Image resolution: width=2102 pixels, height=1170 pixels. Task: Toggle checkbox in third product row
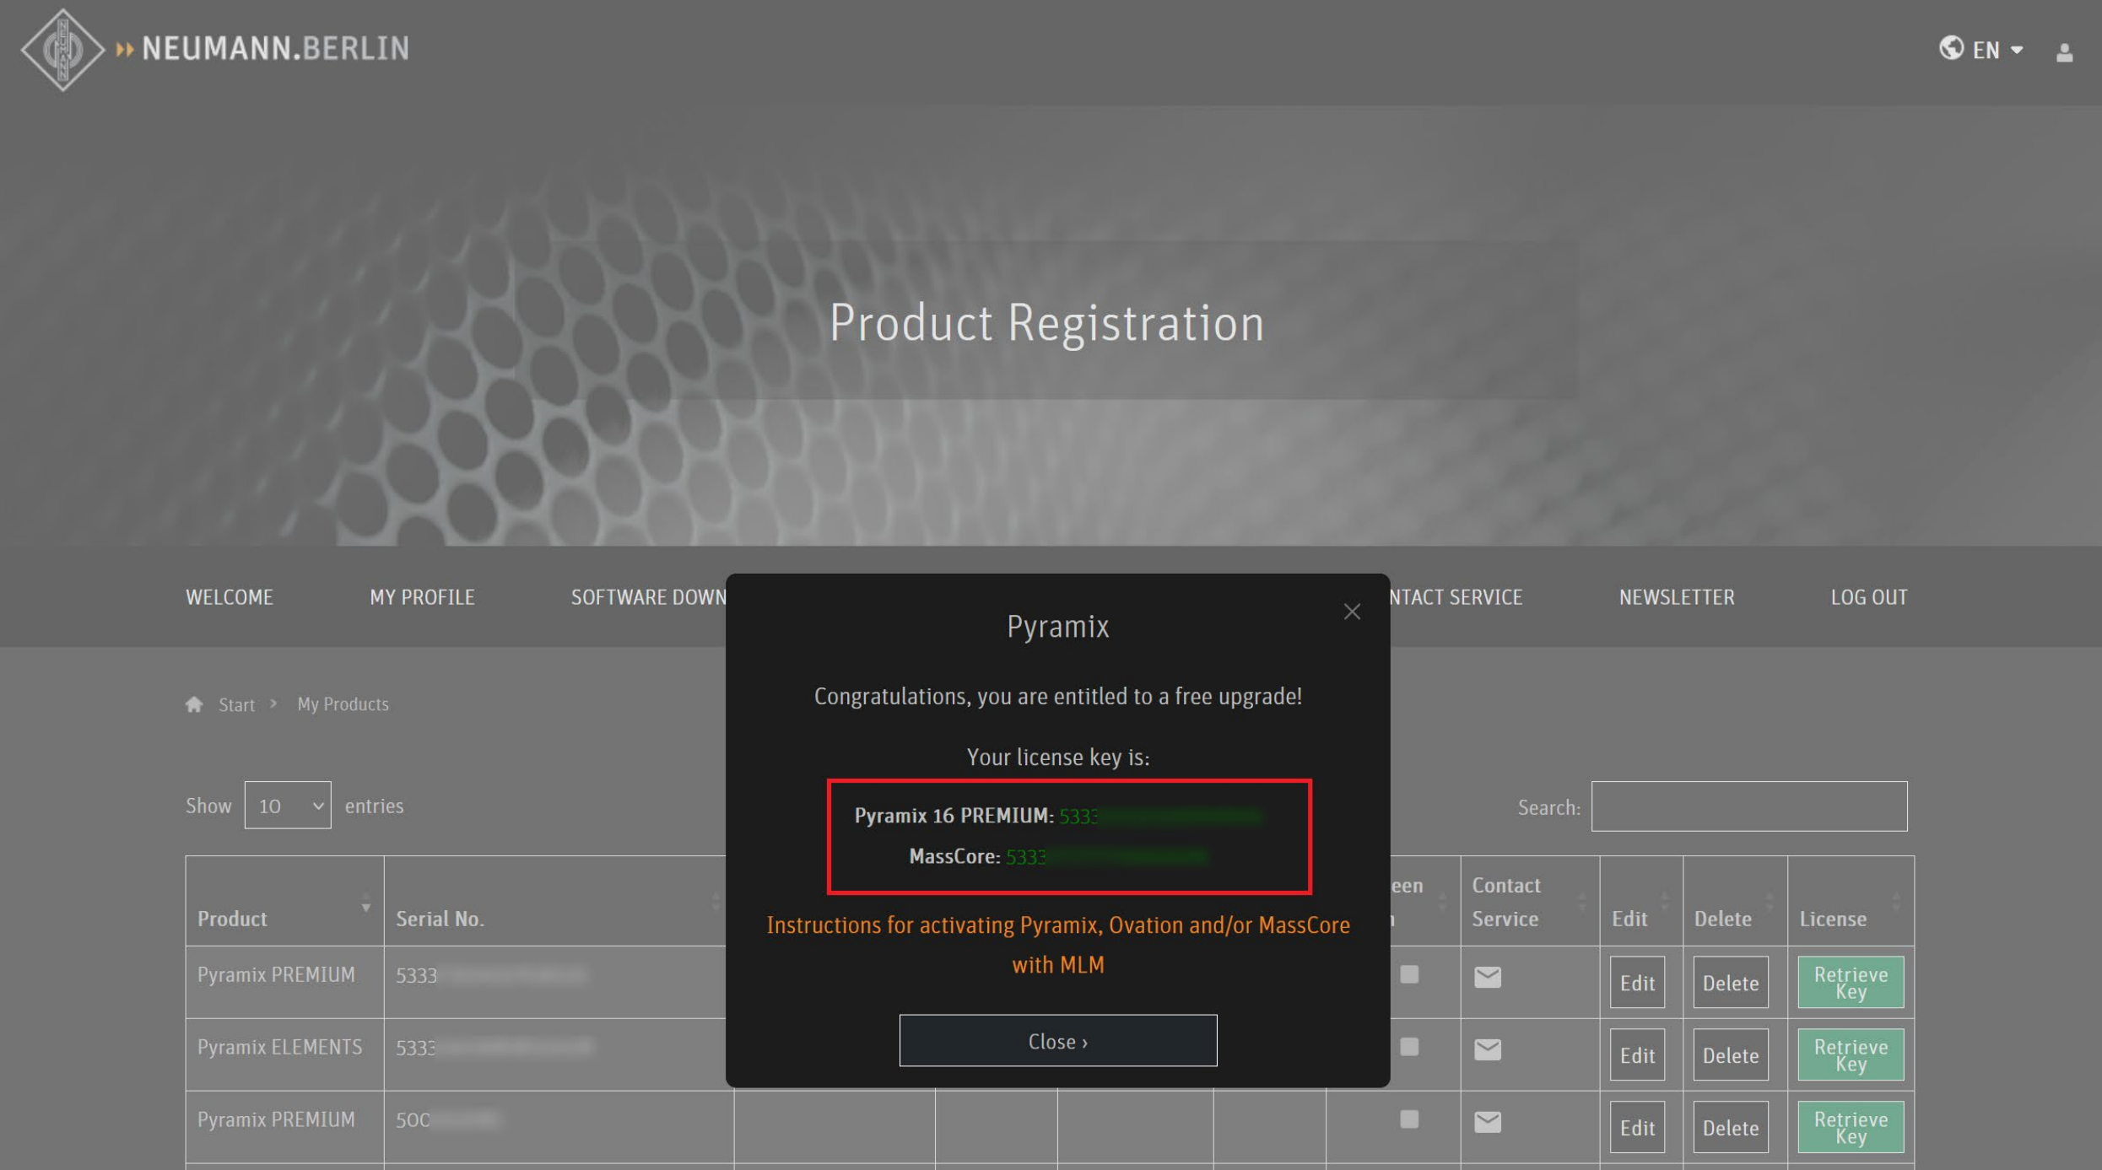[1408, 1119]
